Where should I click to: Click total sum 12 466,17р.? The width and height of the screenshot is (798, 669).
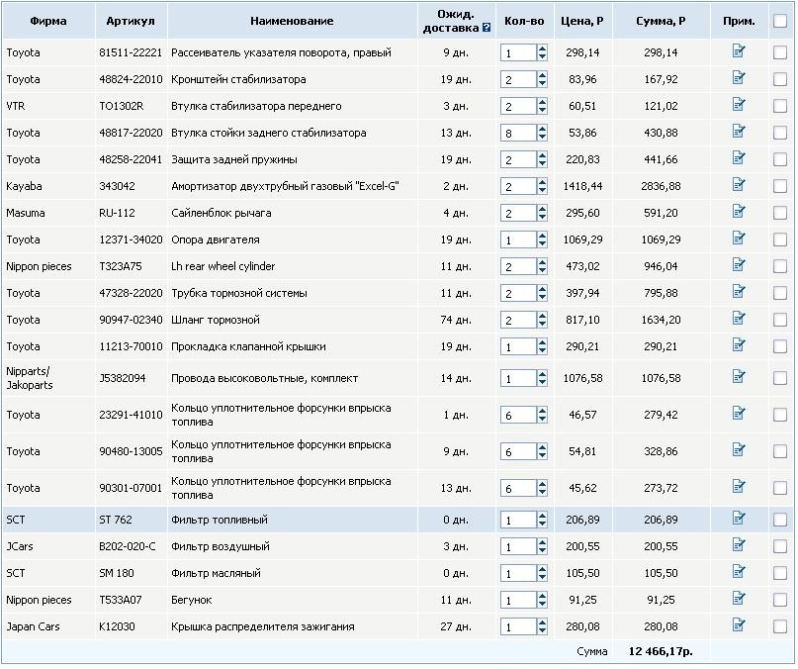coord(661,651)
